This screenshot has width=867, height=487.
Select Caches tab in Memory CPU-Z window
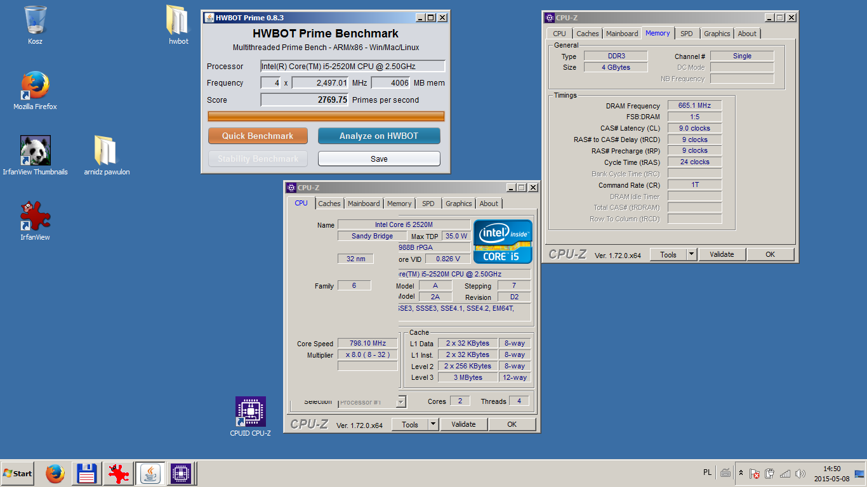pyautogui.click(x=588, y=34)
